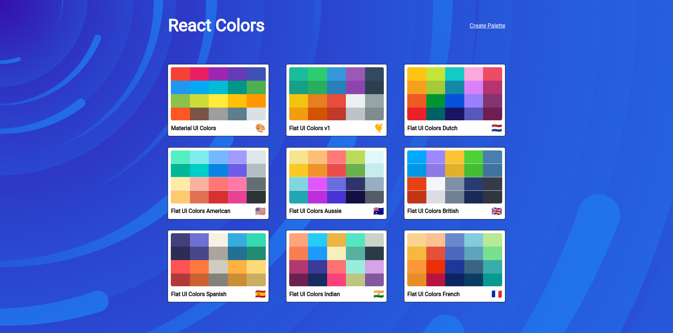This screenshot has width=673, height=333.
Task: Click the Australian flag on Flat UI Colors Aussie
Action: click(x=379, y=211)
